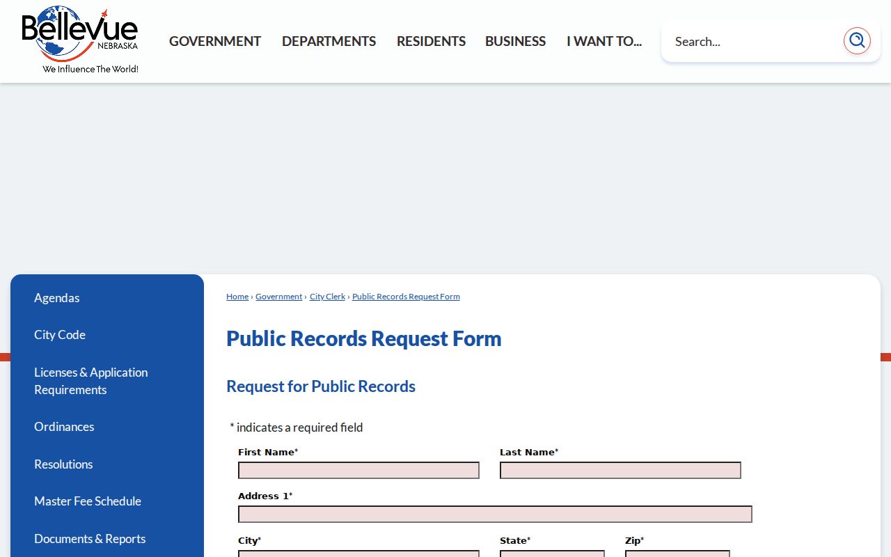Click the Last Name field
Viewport: 891px width, 557px height.
620,471
